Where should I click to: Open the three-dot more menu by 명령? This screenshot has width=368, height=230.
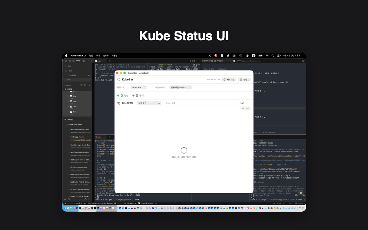[198, 61]
